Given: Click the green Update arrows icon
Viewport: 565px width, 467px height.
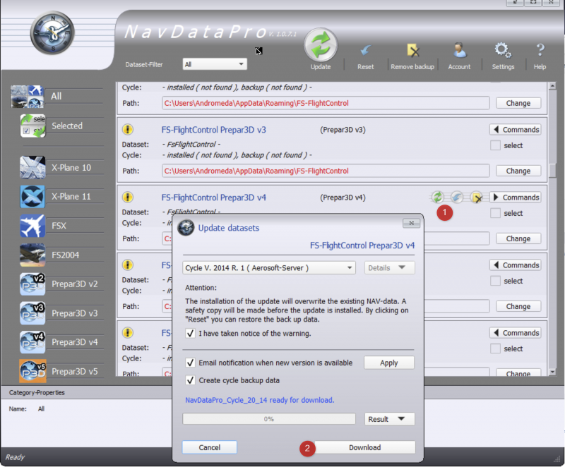Looking at the screenshot, I should click(x=321, y=45).
